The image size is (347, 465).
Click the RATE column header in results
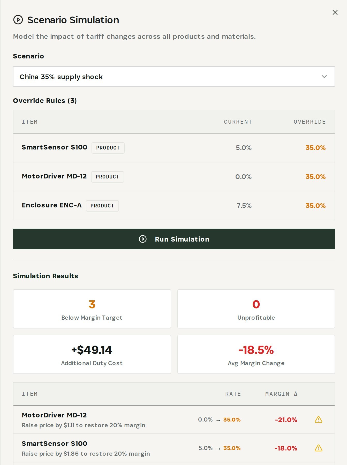233,394
